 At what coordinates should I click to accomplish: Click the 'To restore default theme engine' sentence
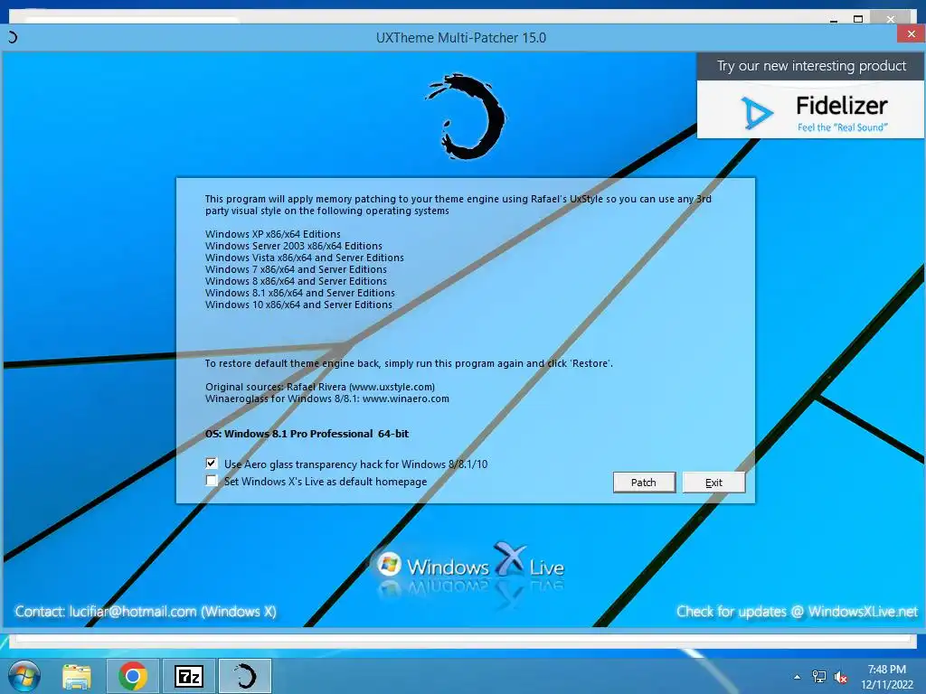point(409,363)
